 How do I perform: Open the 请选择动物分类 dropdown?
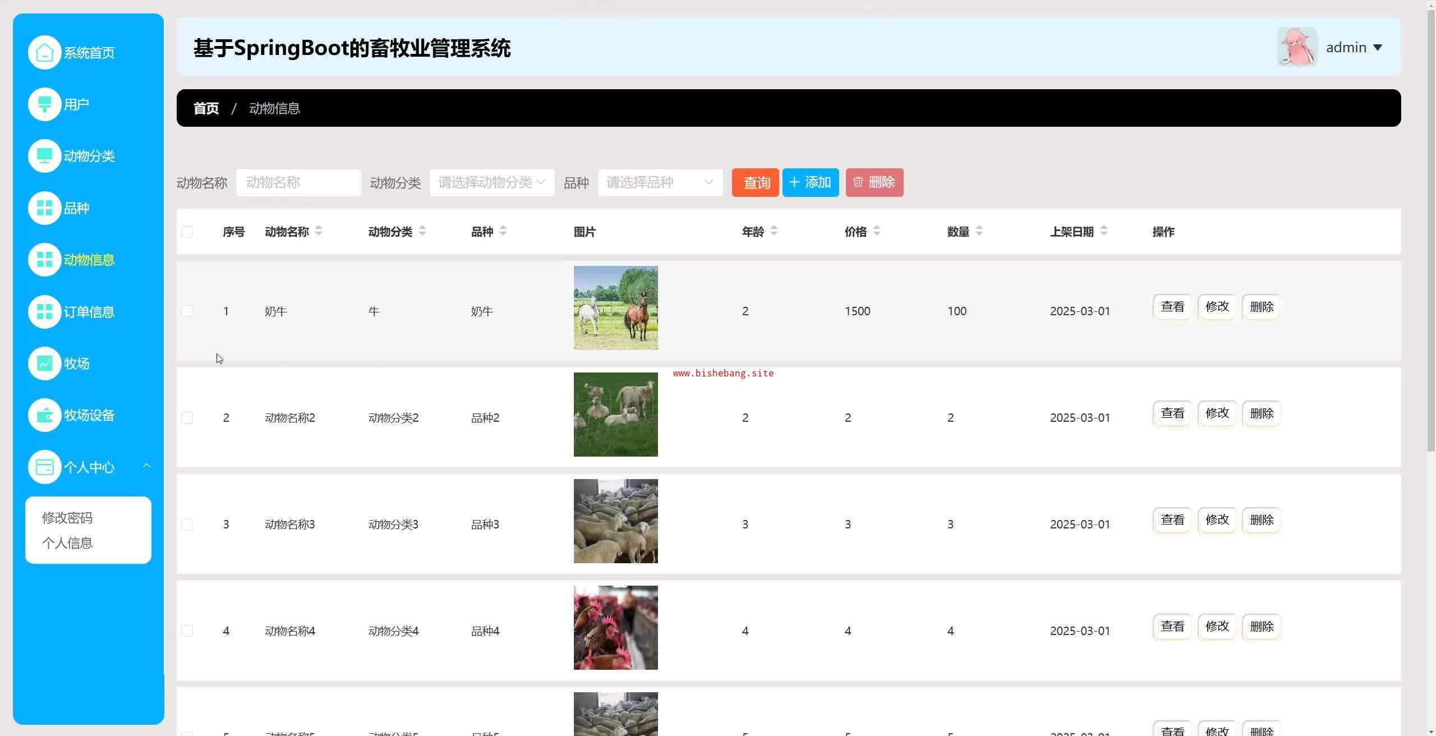(x=491, y=182)
